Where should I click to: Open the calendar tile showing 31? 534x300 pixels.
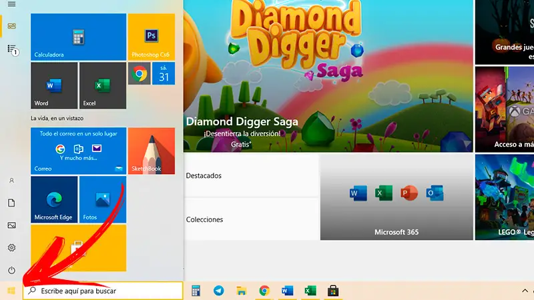click(164, 73)
